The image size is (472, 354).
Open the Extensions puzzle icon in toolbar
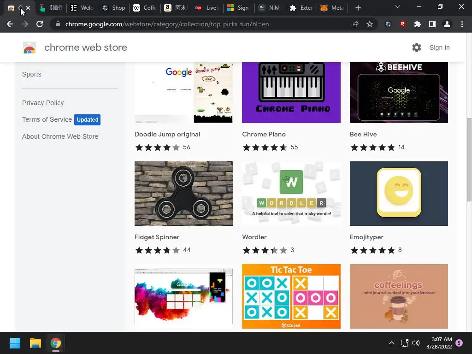[x=418, y=24]
